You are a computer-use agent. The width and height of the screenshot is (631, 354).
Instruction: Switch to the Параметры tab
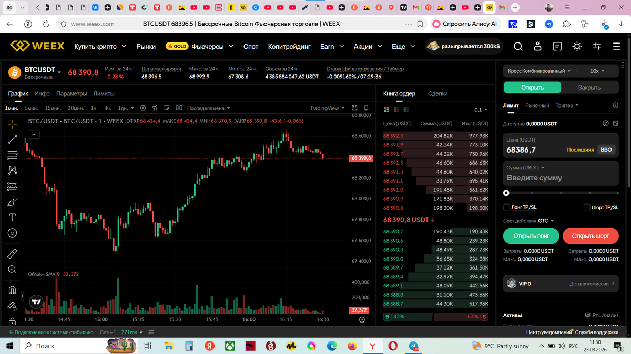tap(72, 94)
